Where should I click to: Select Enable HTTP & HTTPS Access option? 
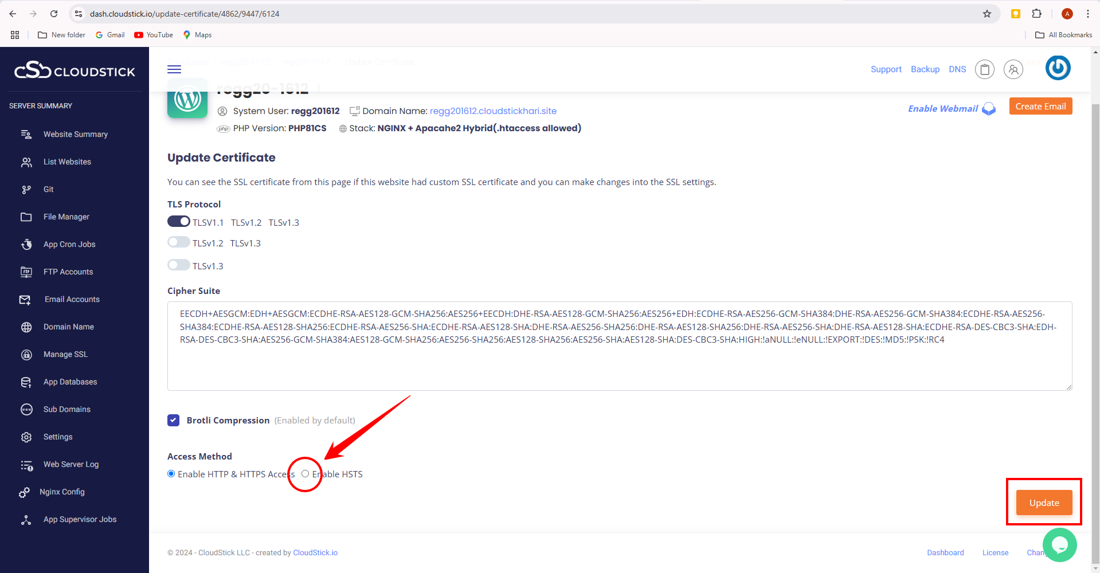tap(171, 474)
